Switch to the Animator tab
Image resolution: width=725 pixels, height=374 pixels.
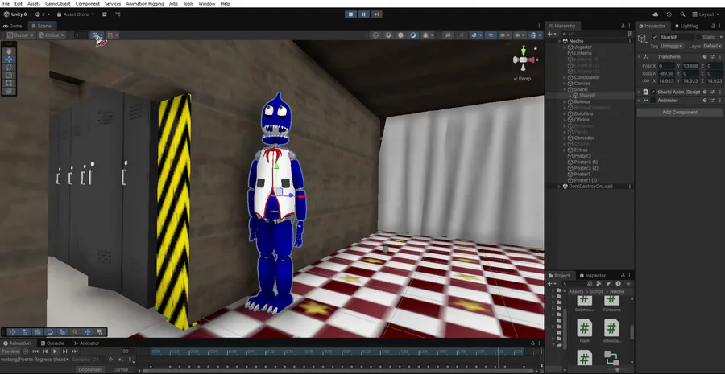[86, 343]
